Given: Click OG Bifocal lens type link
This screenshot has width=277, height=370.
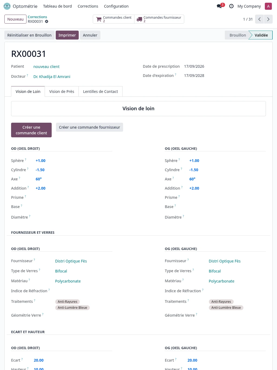Looking at the screenshot, I should pyautogui.click(x=215, y=271).
